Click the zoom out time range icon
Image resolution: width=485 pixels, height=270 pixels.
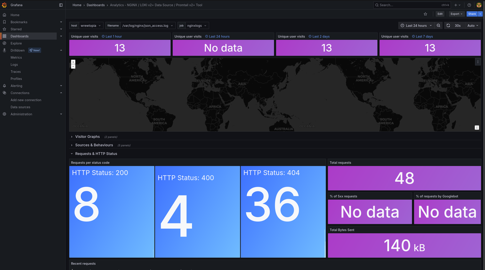pos(438,25)
